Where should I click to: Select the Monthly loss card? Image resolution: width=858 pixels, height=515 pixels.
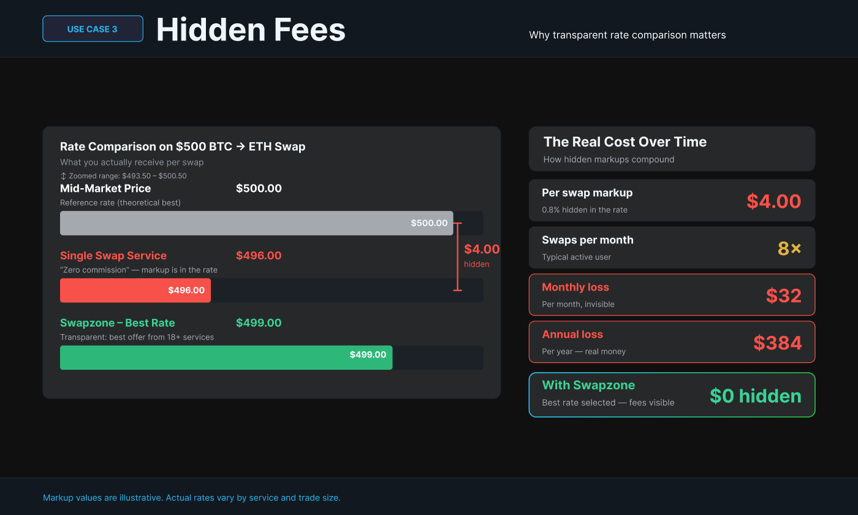pyautogui.click(x=672, y=295)
